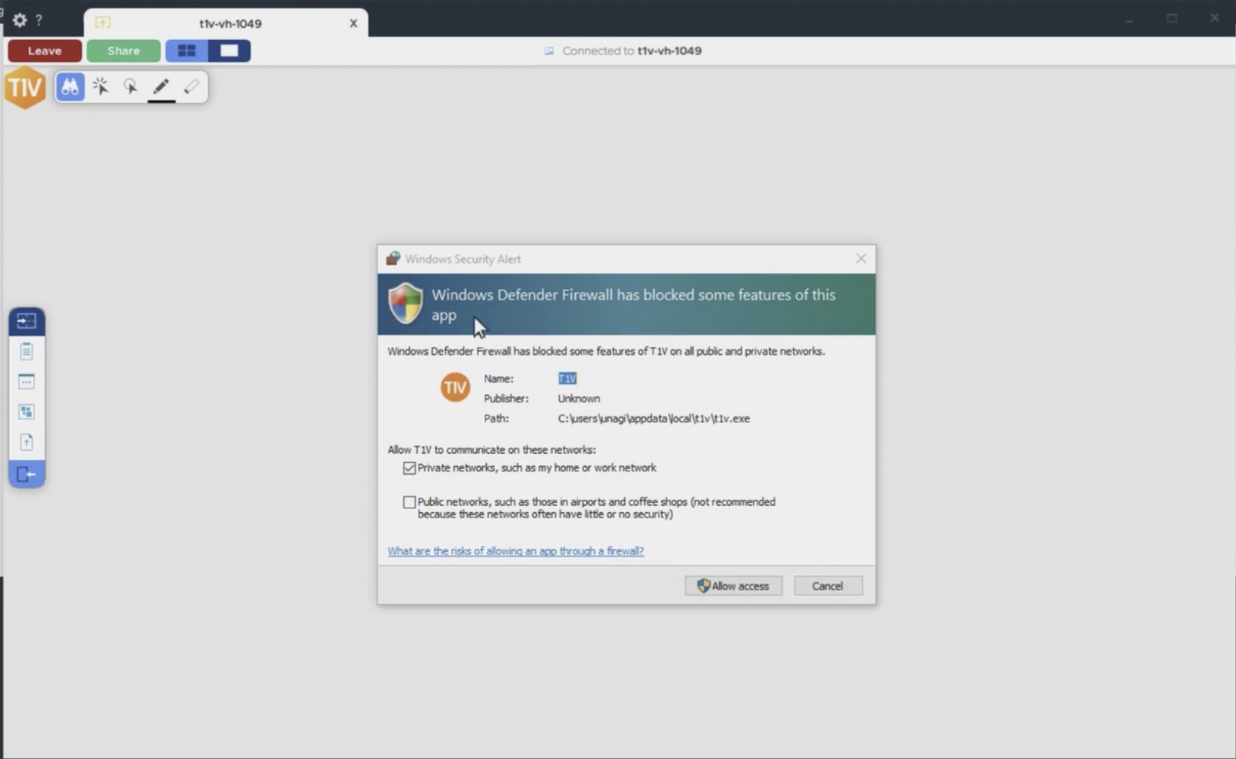The image size is (1236, 759).
Task: Click the T1V hexagon logo
Action: tap(25, 87)
